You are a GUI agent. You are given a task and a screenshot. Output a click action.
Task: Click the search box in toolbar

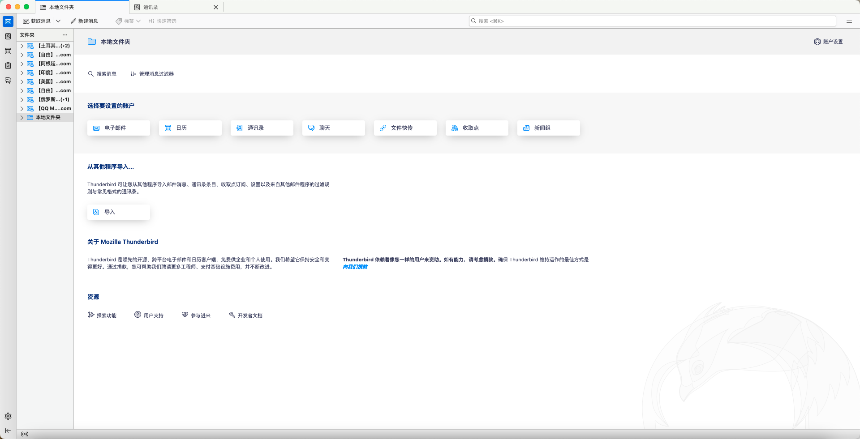652,21
